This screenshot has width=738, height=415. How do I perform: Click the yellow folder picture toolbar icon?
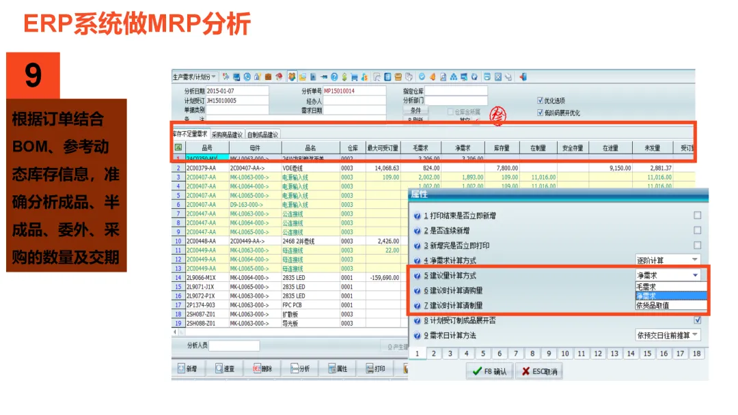click(302, 77)
